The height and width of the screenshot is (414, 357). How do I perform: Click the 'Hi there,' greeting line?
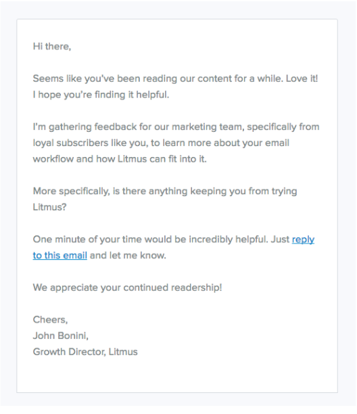tap(52, 47)
